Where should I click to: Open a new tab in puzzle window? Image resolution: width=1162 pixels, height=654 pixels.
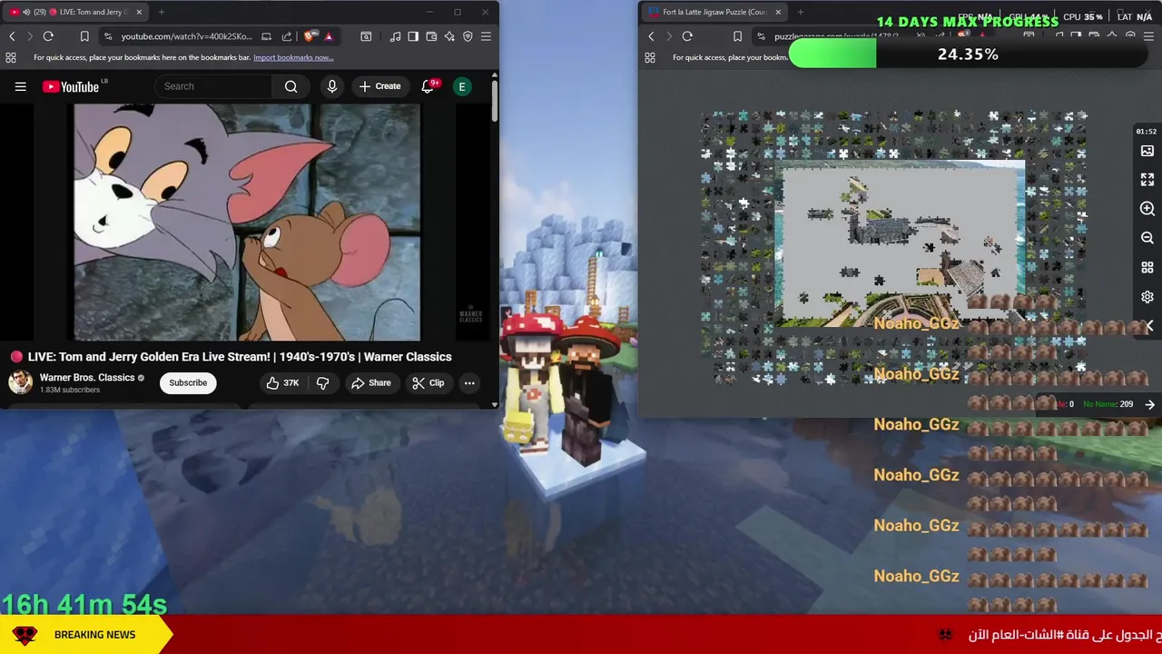tap(801, 12)
